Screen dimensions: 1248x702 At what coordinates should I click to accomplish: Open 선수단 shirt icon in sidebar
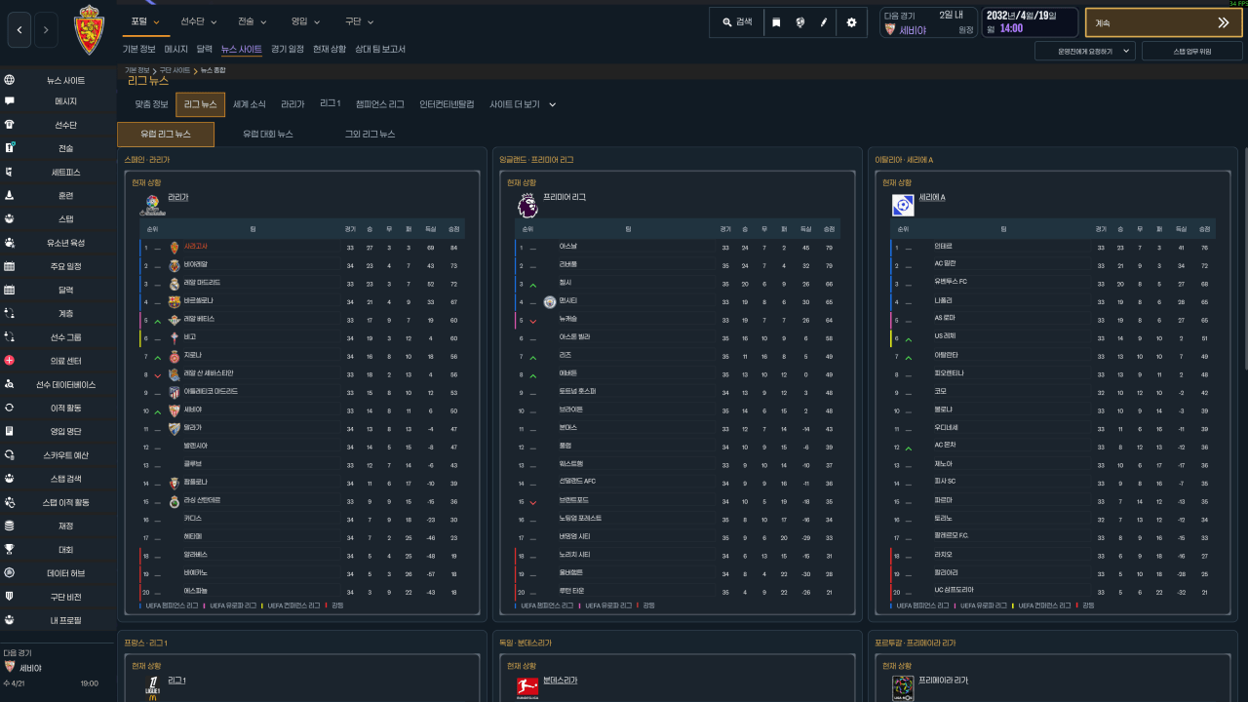10,125
